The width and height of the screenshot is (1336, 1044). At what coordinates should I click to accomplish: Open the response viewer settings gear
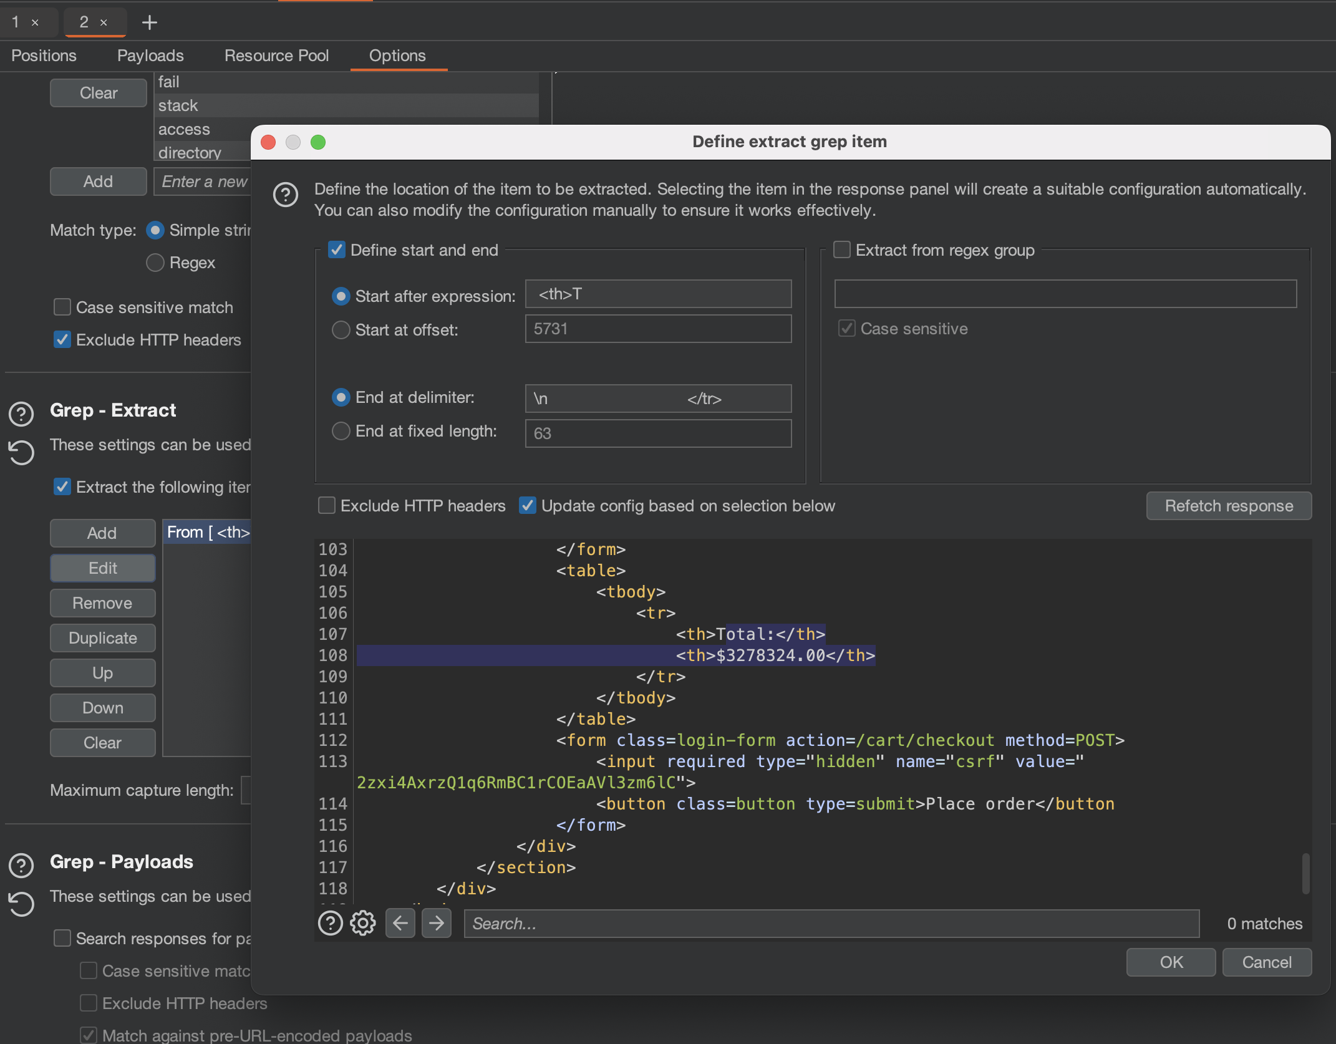point(362,923)
